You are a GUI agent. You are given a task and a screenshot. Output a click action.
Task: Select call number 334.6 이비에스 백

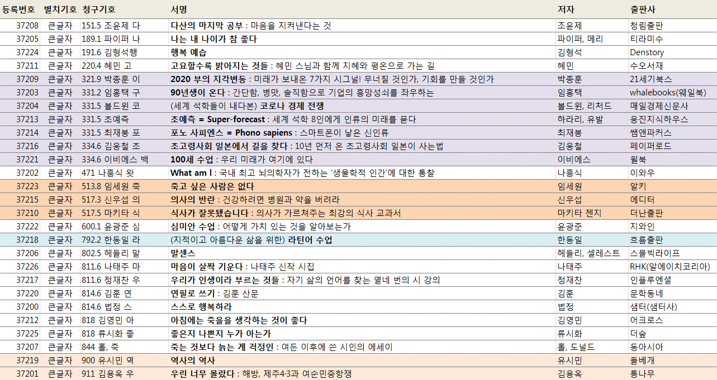[x=115, y=160]
